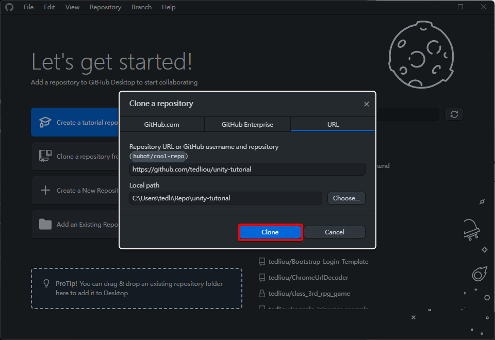Click Create a New Repository button
The image size is (495, 340).
click(75, 190)
